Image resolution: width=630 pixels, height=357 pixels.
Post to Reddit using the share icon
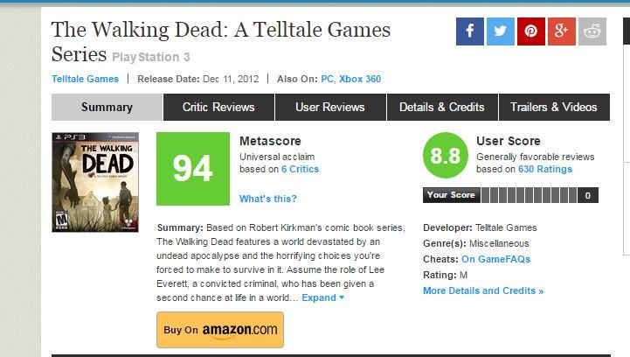(592, 31)
